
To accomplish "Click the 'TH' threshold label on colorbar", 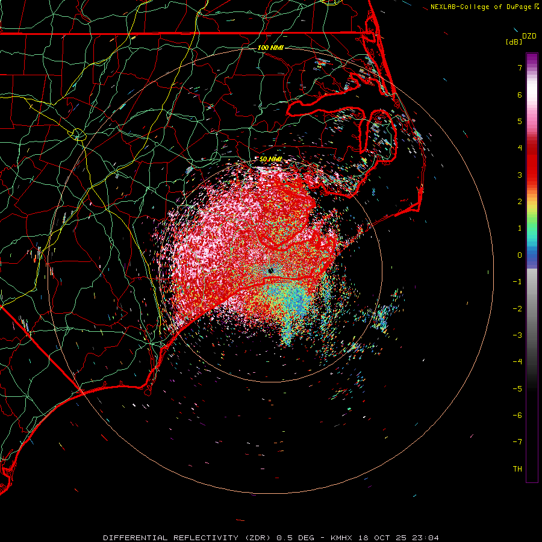I will click(x=517, y=469).
